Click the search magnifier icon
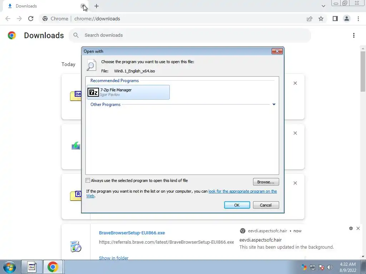The height and width of the screenshot is (274, 366). [x=76, y=35]
